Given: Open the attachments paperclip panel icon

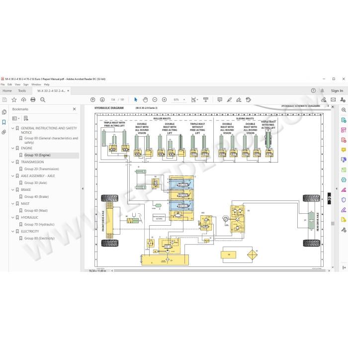Looking at the screenshot, I should tap(4, 132).
